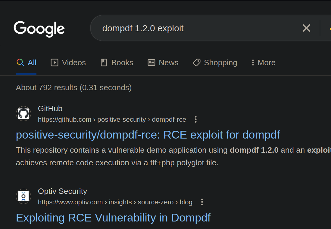Click the About 792 results text
This screenshot has height=229, width=331.
pyautogui.click(x=74, y=87)
